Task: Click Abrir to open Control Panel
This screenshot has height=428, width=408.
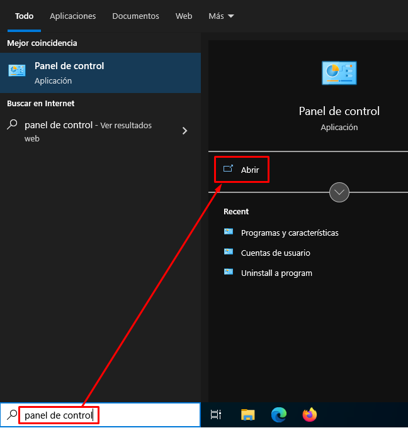Action: [x=242, y=170]
